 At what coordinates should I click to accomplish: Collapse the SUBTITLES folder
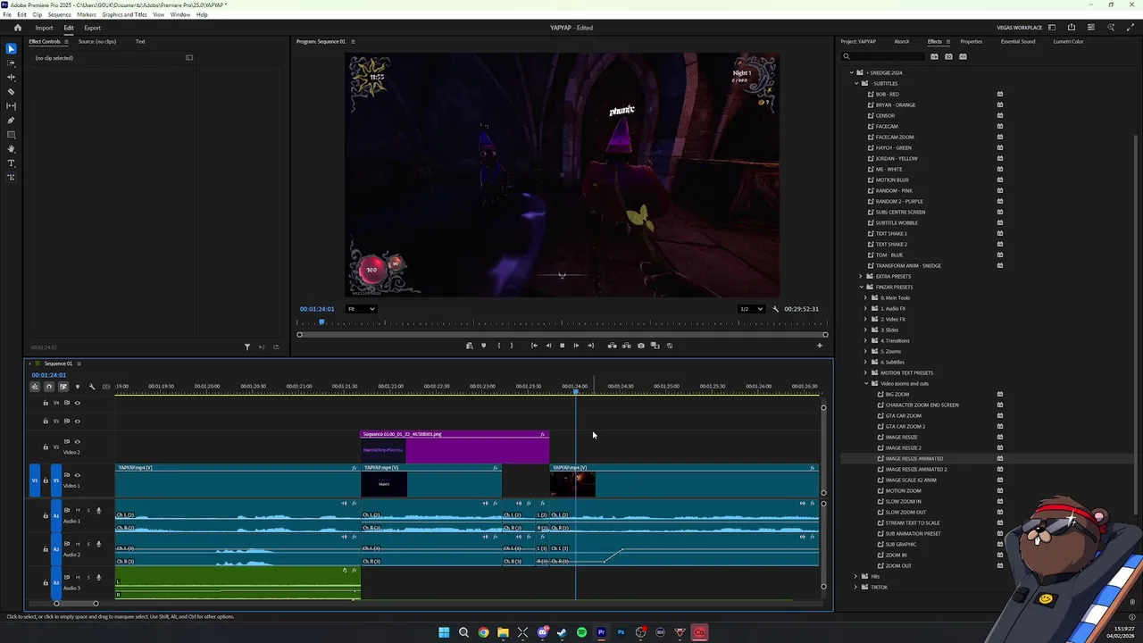pos(856,83)
